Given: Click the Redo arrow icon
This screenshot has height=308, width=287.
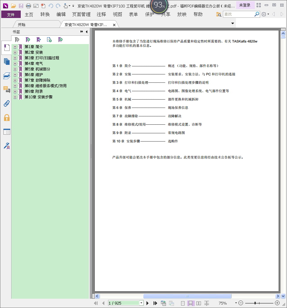Looking at the screenshot, I should [58, 6].
